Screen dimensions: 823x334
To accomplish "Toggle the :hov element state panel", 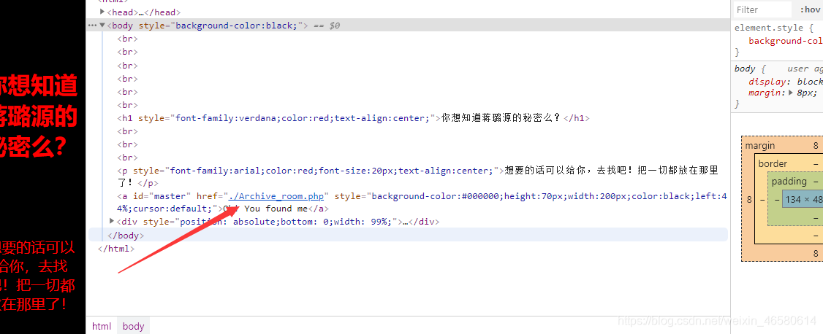I will click(x=810, y=10).
